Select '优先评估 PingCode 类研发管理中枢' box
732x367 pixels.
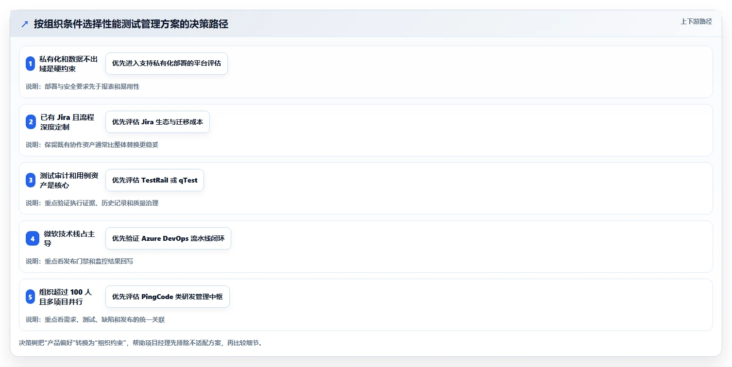(168, 297)
